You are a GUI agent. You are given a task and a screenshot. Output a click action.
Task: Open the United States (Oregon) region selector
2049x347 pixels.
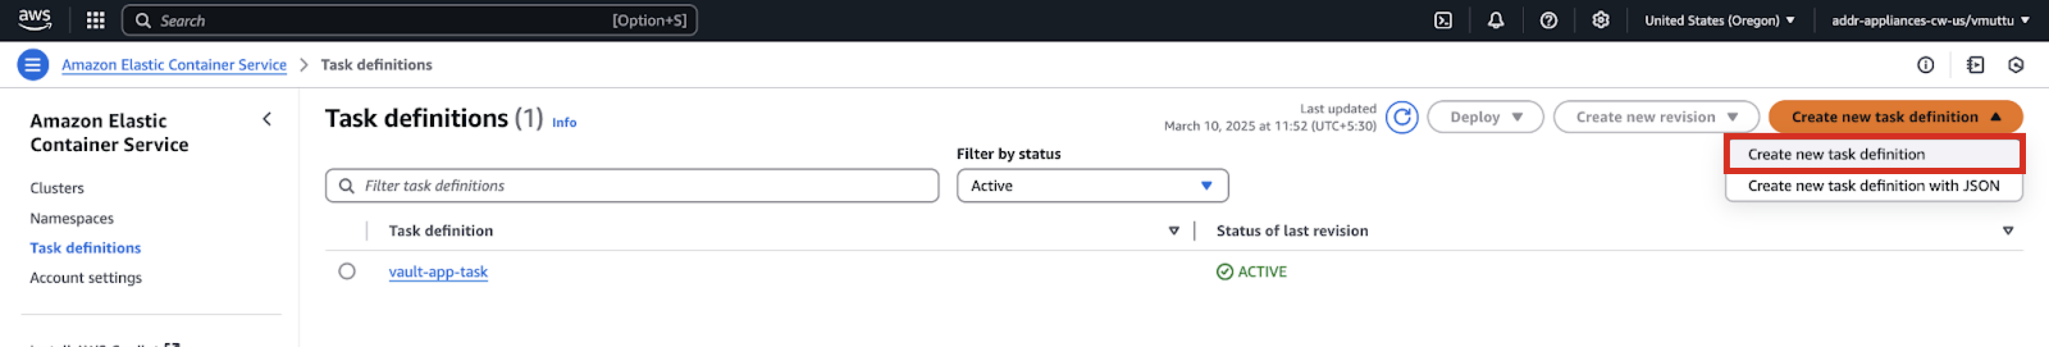click(1719, 20)
